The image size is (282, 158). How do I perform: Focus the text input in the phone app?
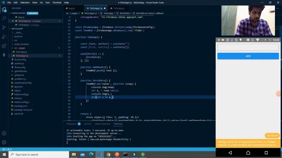pyautogui.click(x=248, y=47)
